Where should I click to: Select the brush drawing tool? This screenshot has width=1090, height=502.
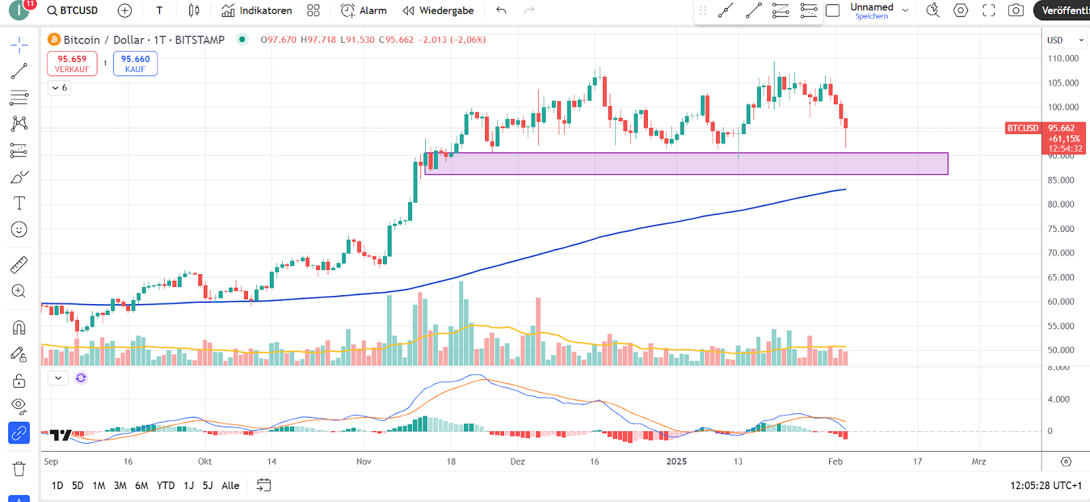coord(19,177)
